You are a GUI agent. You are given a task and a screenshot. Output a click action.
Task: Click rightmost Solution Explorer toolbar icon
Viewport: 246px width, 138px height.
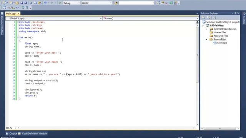(214, 18)
